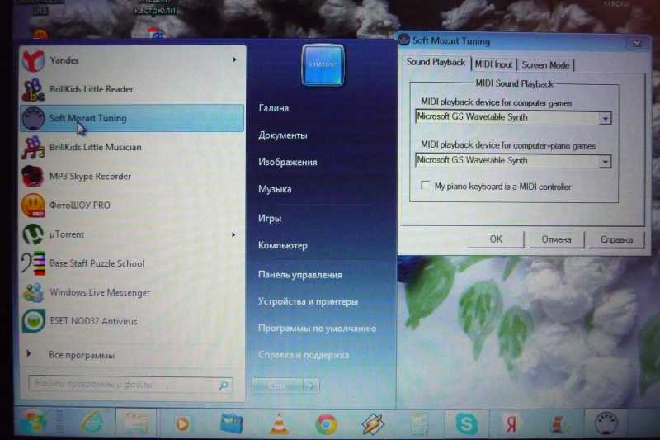
Task: Open Google Chrome from taskbar
Action: pyautogui.click(x=326, y=424)
